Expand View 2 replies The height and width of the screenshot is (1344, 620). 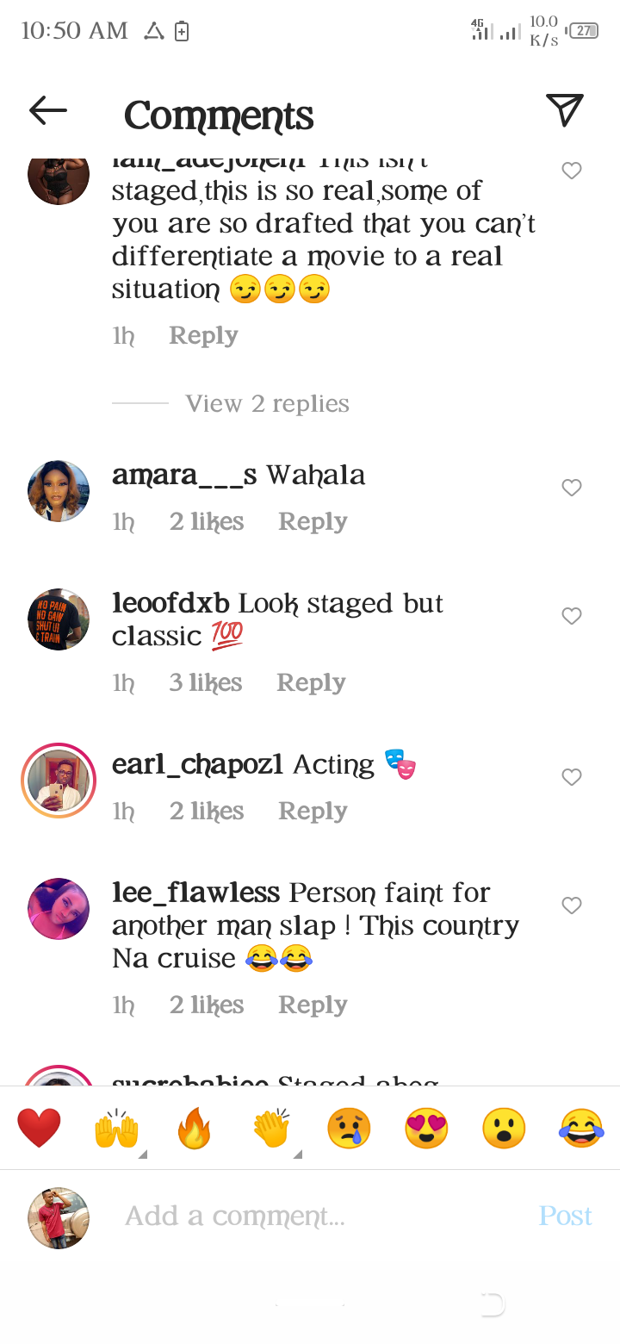pyautogui.click(x=268, y=403)
